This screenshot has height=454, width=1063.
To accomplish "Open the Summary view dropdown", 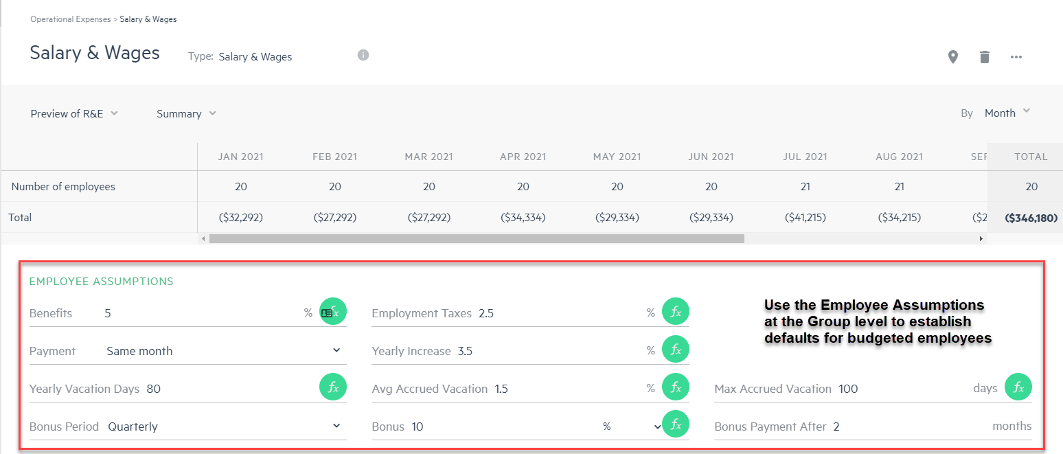I will click(x=186, y=113).
